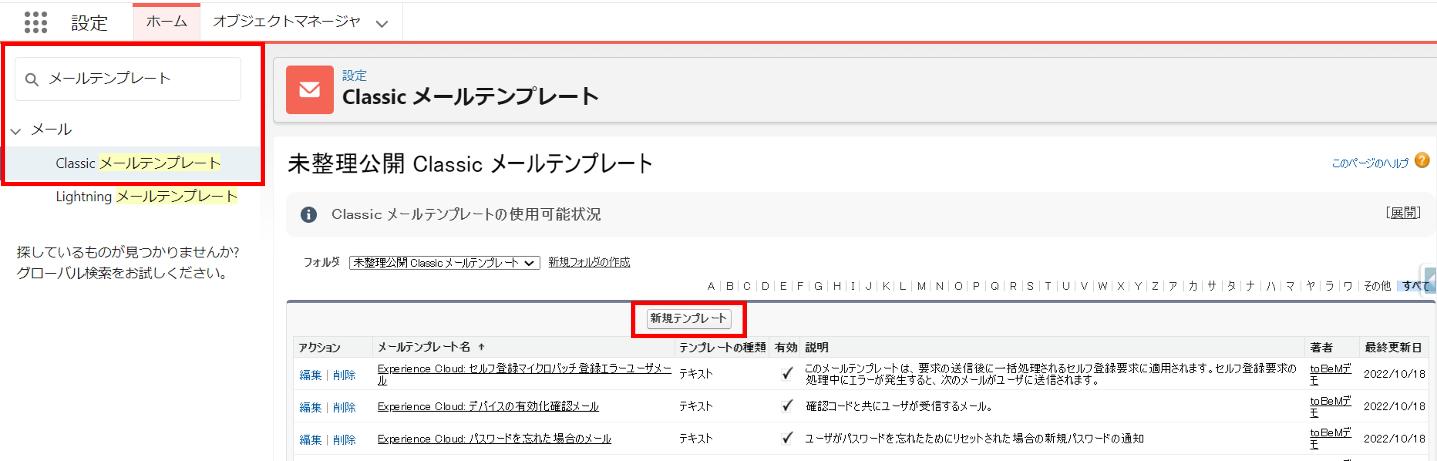Click the first 2022/10/18 date, セルフ登録 row

pos(1394,374)
